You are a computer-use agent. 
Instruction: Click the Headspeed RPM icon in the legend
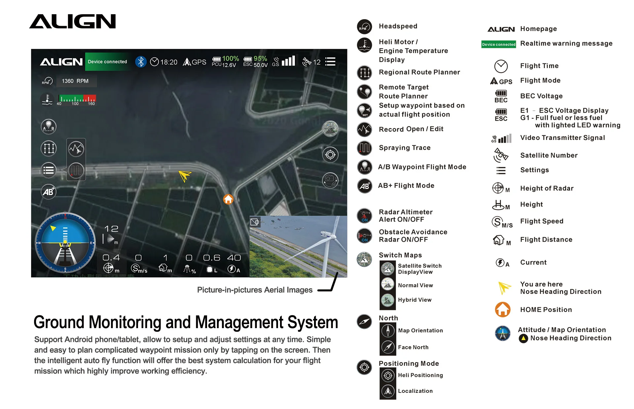tap(365, 27)
